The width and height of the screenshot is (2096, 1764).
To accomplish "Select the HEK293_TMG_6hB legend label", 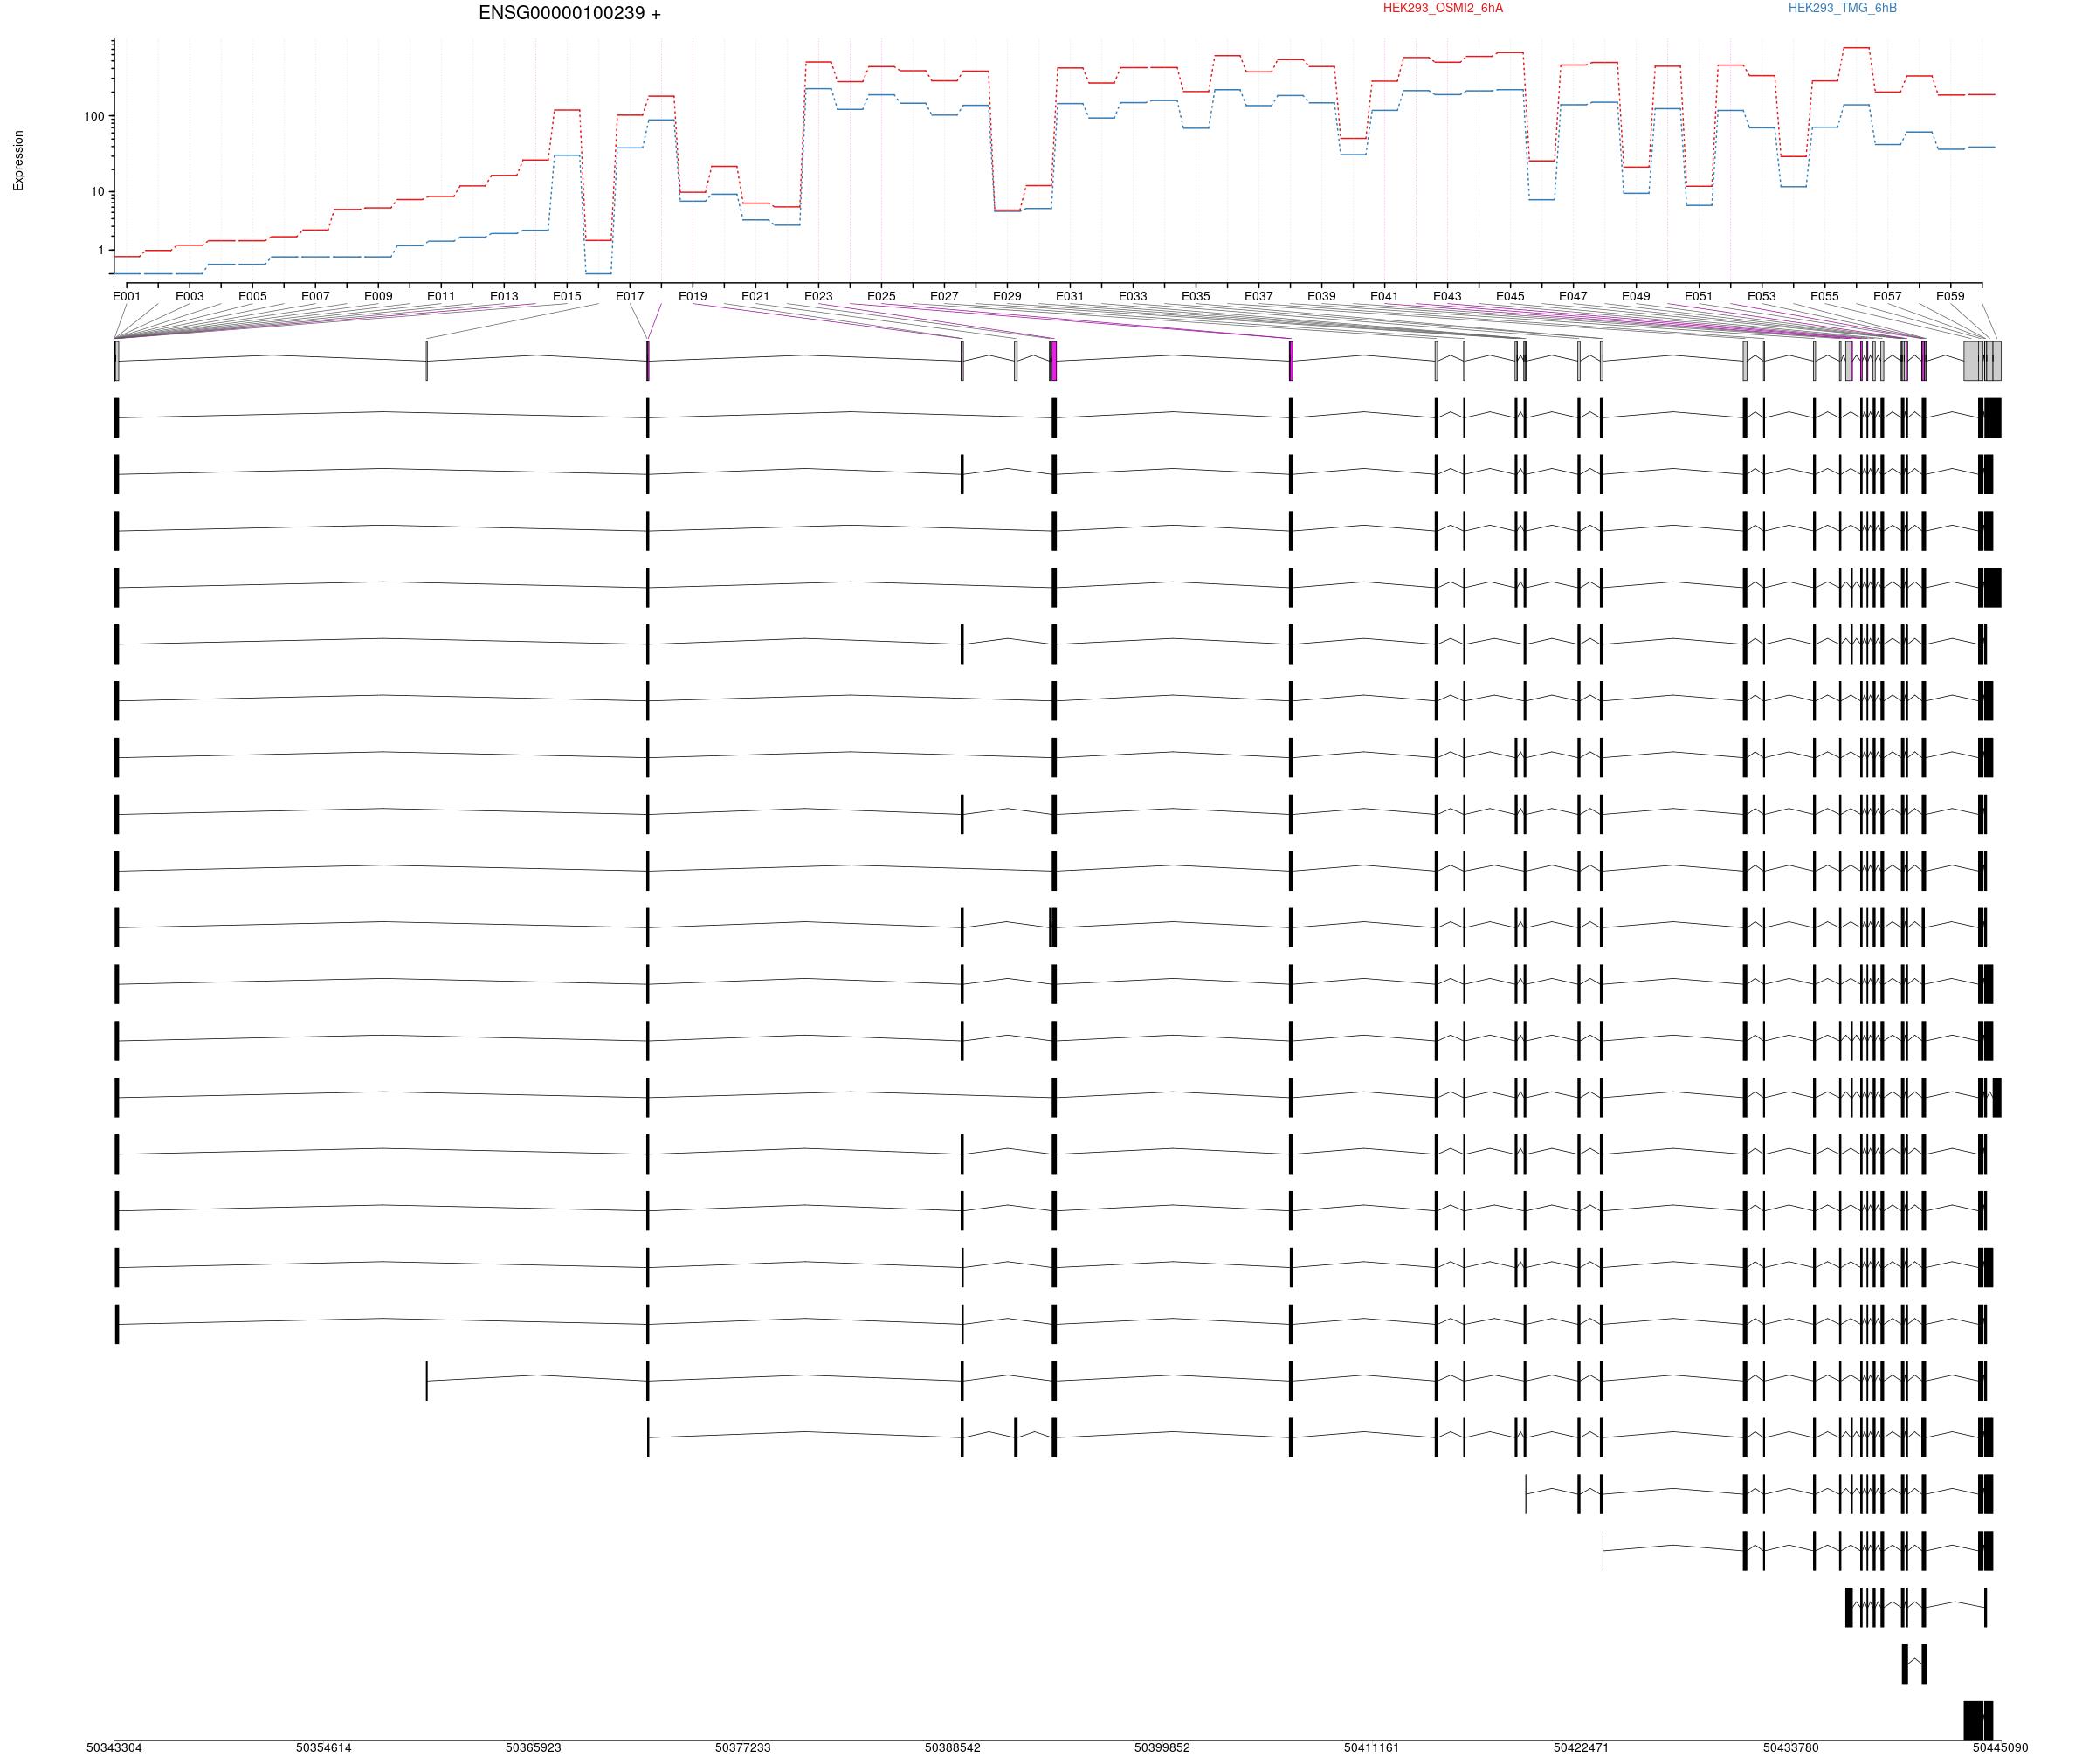I will tap(1842, 8).
